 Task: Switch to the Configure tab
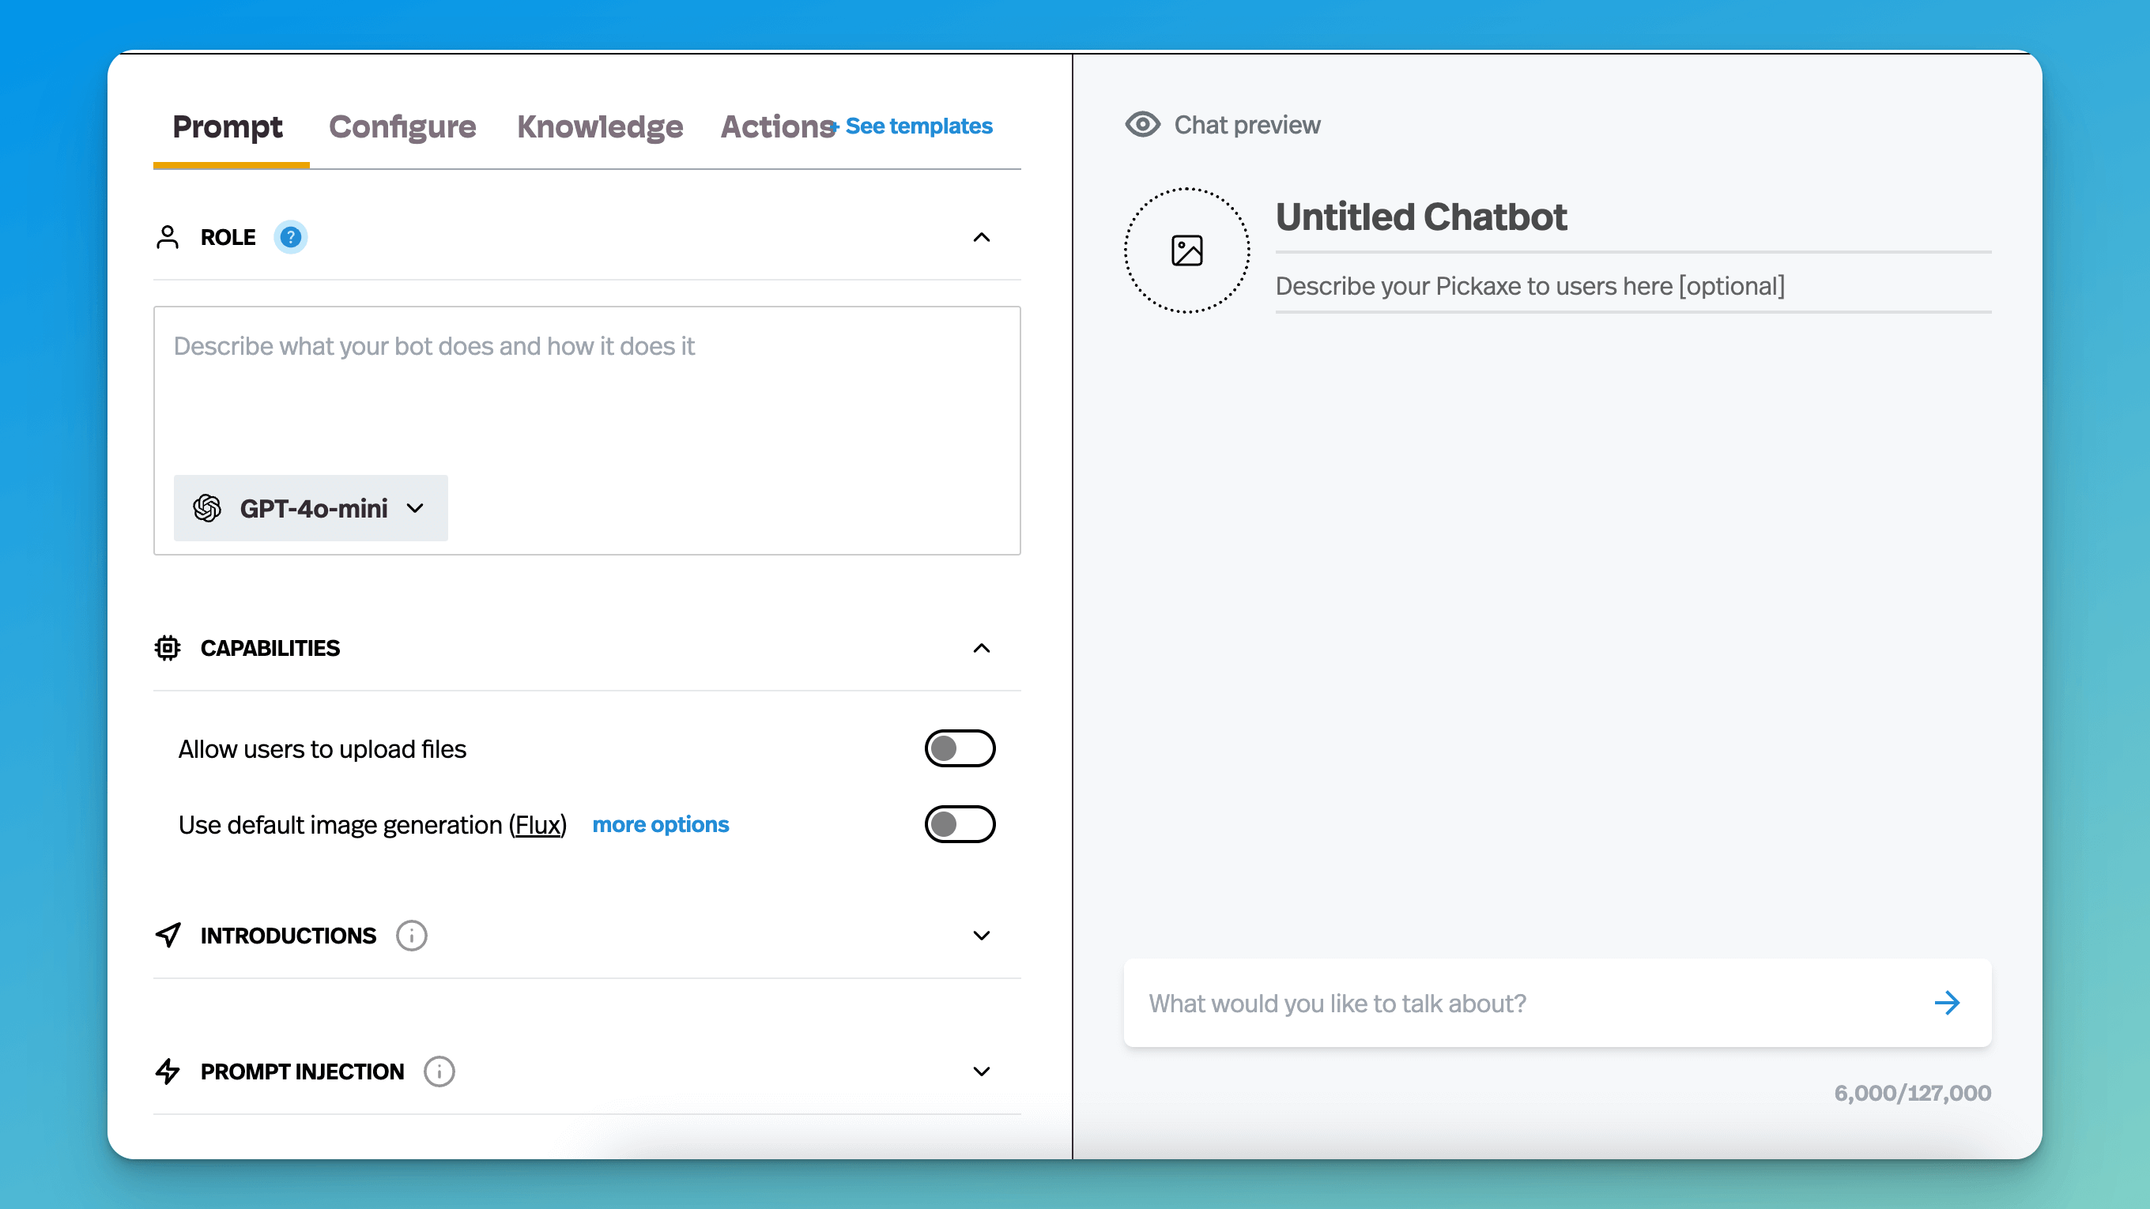[402, 126]
